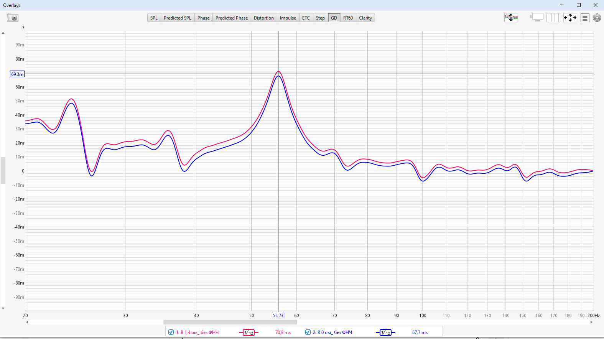Uncheck trace 2 'R 0 ом' checkbox

308,332
